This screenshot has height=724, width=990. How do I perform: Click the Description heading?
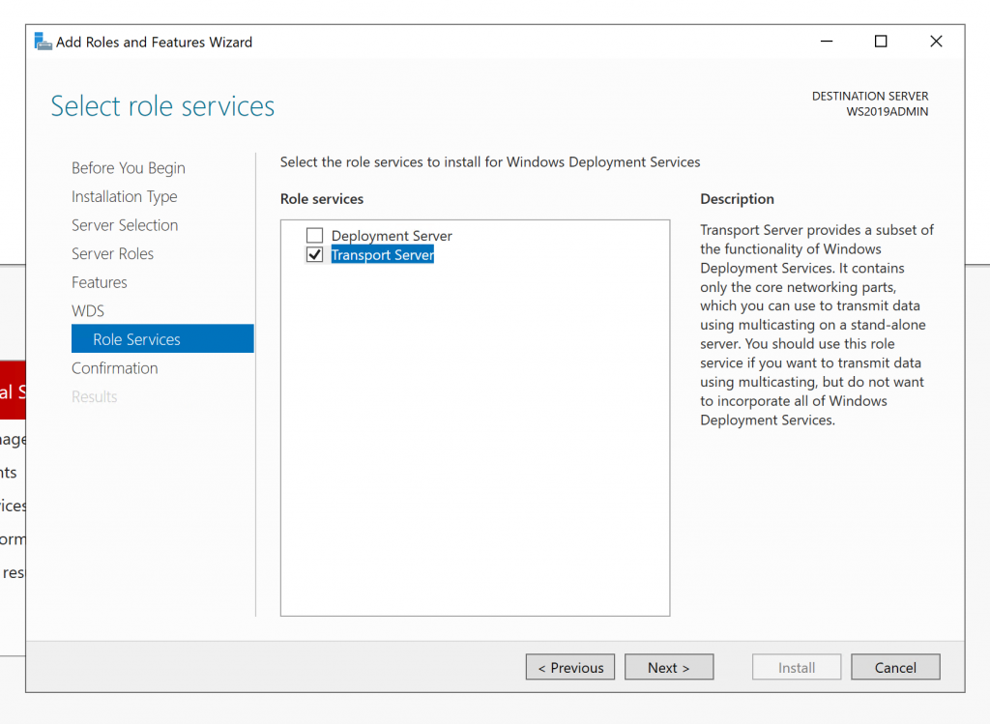737,199
